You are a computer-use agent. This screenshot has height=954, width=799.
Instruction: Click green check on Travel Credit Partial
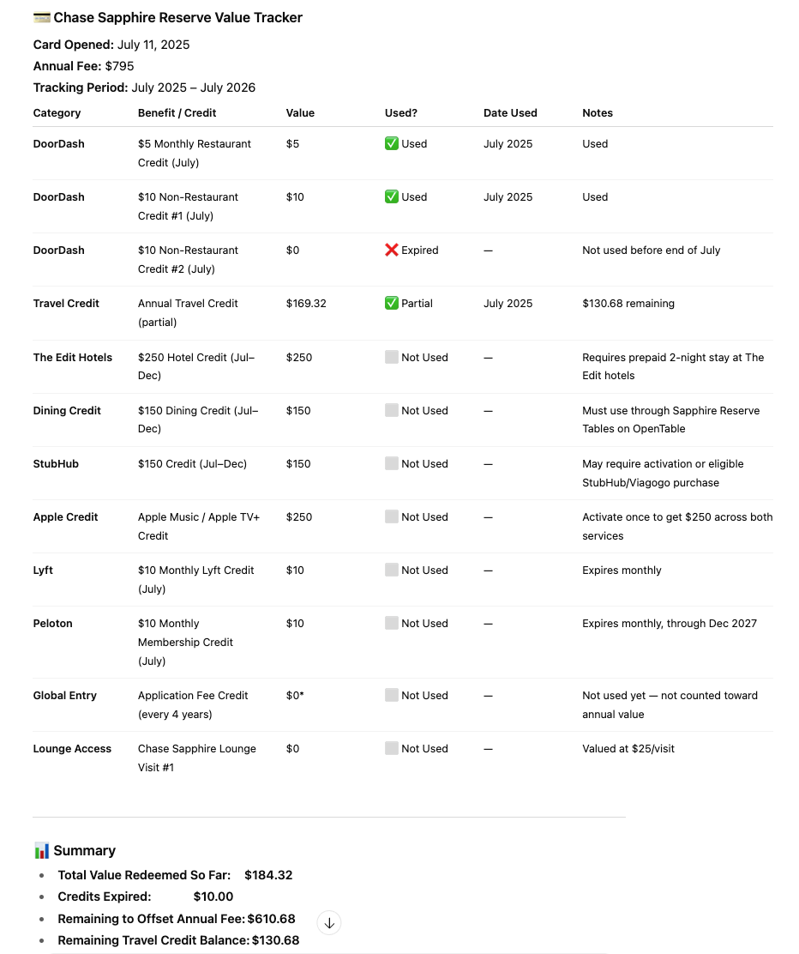pyautogui.click(x=392, y=303)
